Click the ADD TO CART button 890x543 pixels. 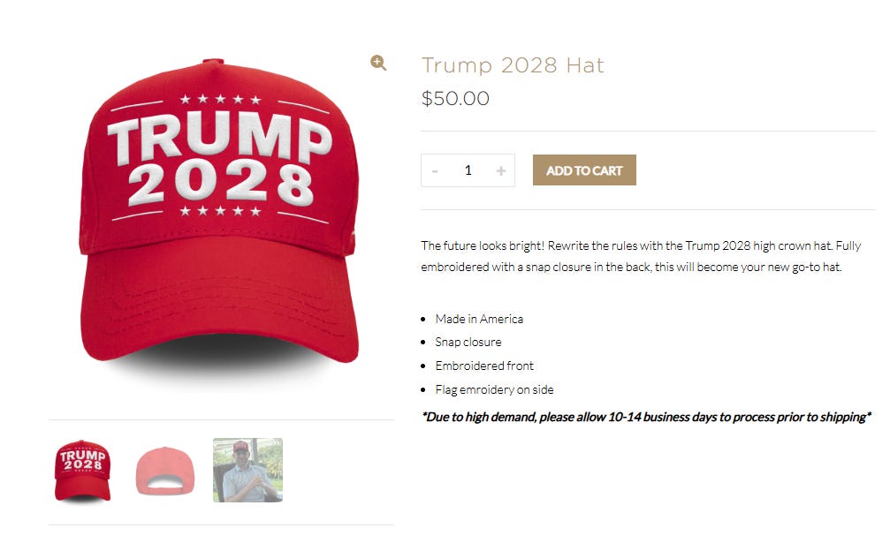point(584,170)
